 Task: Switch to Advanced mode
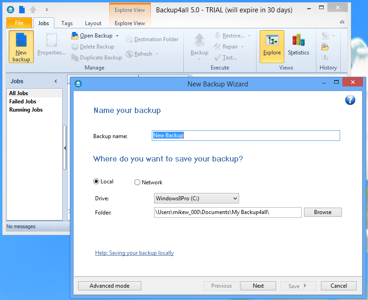point(110,286)
